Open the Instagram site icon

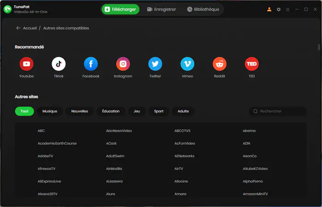click(x=123, y=64)
